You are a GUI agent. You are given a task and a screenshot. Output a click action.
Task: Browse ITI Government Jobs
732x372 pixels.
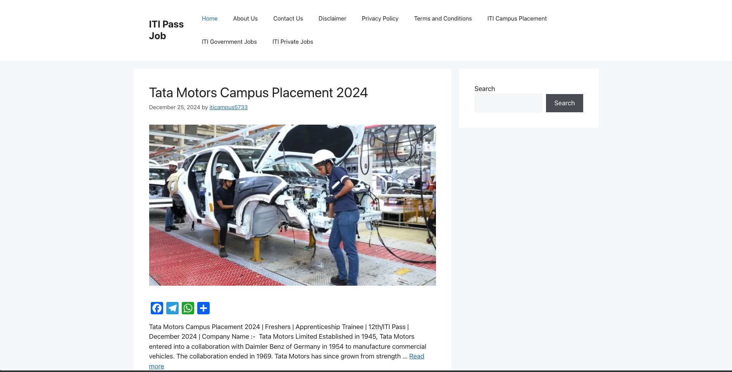[229, 42]
